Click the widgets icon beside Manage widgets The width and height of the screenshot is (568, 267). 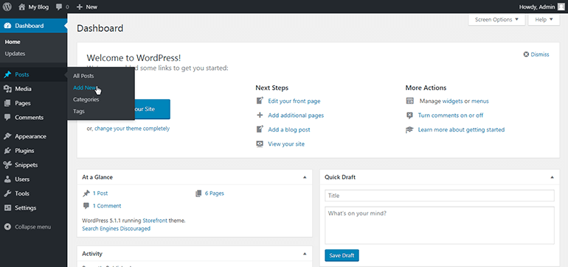pyautogui.click(x=409, y=102)
